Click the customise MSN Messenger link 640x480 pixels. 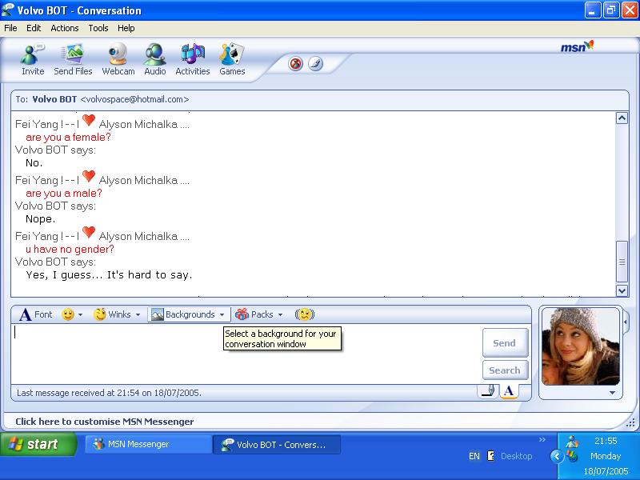(x=105, y=422)
